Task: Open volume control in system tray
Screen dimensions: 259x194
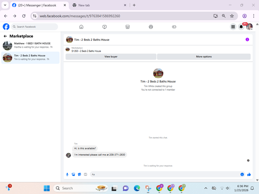Action: [227, 188]
